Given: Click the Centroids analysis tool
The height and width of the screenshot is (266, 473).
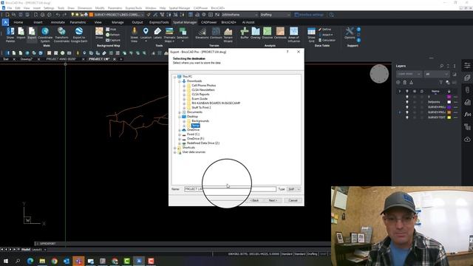Looking at the screenshot, I should (280, 33).
